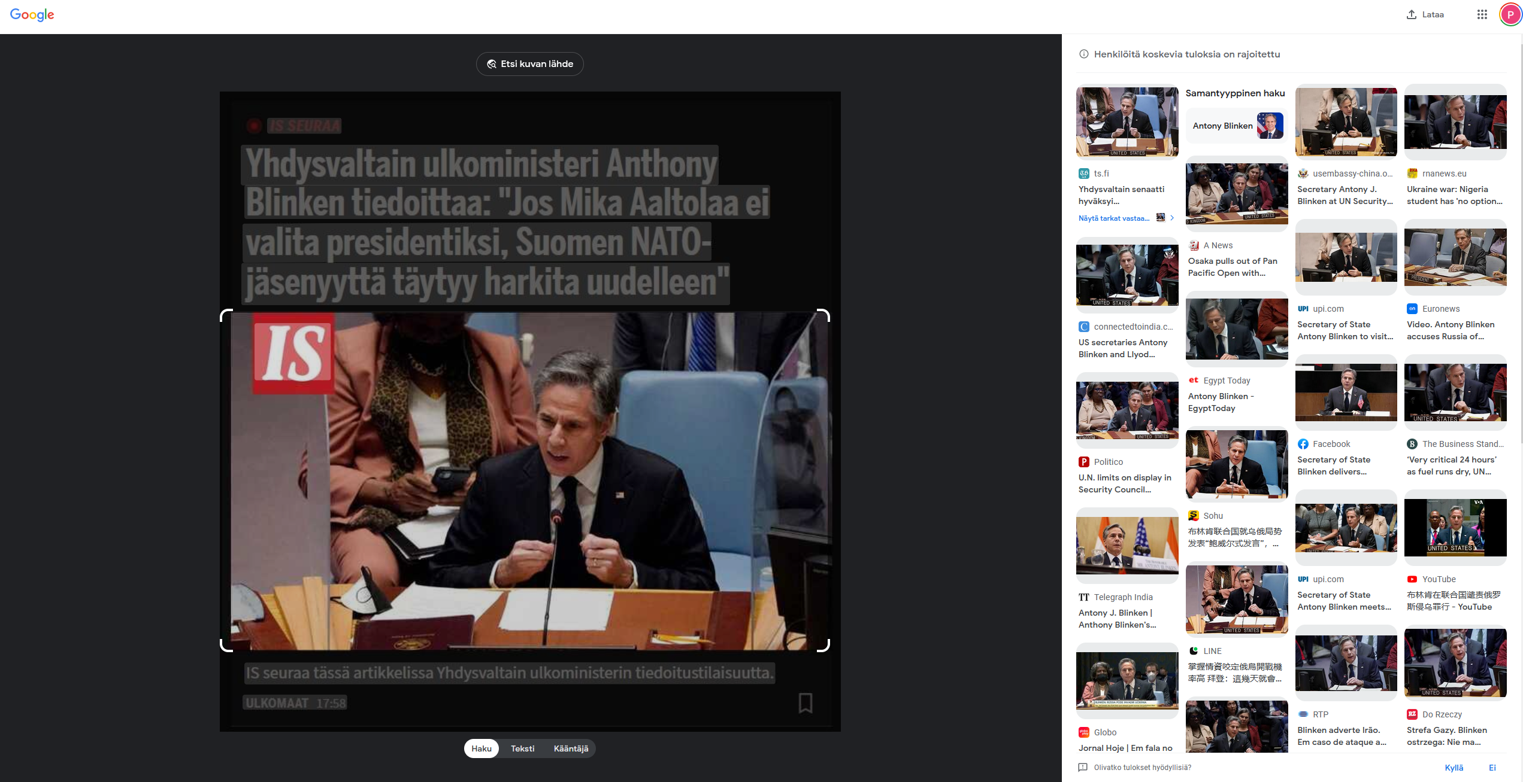
Task: Click Etsi kuvan lähde button
Action: pyautogui.click(x=530, y=64)
